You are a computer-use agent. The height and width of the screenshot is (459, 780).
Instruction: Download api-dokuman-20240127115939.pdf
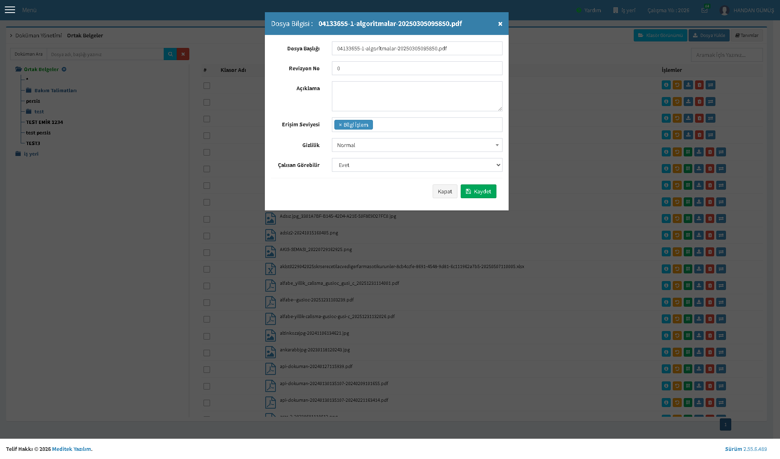tap(699, 369)
